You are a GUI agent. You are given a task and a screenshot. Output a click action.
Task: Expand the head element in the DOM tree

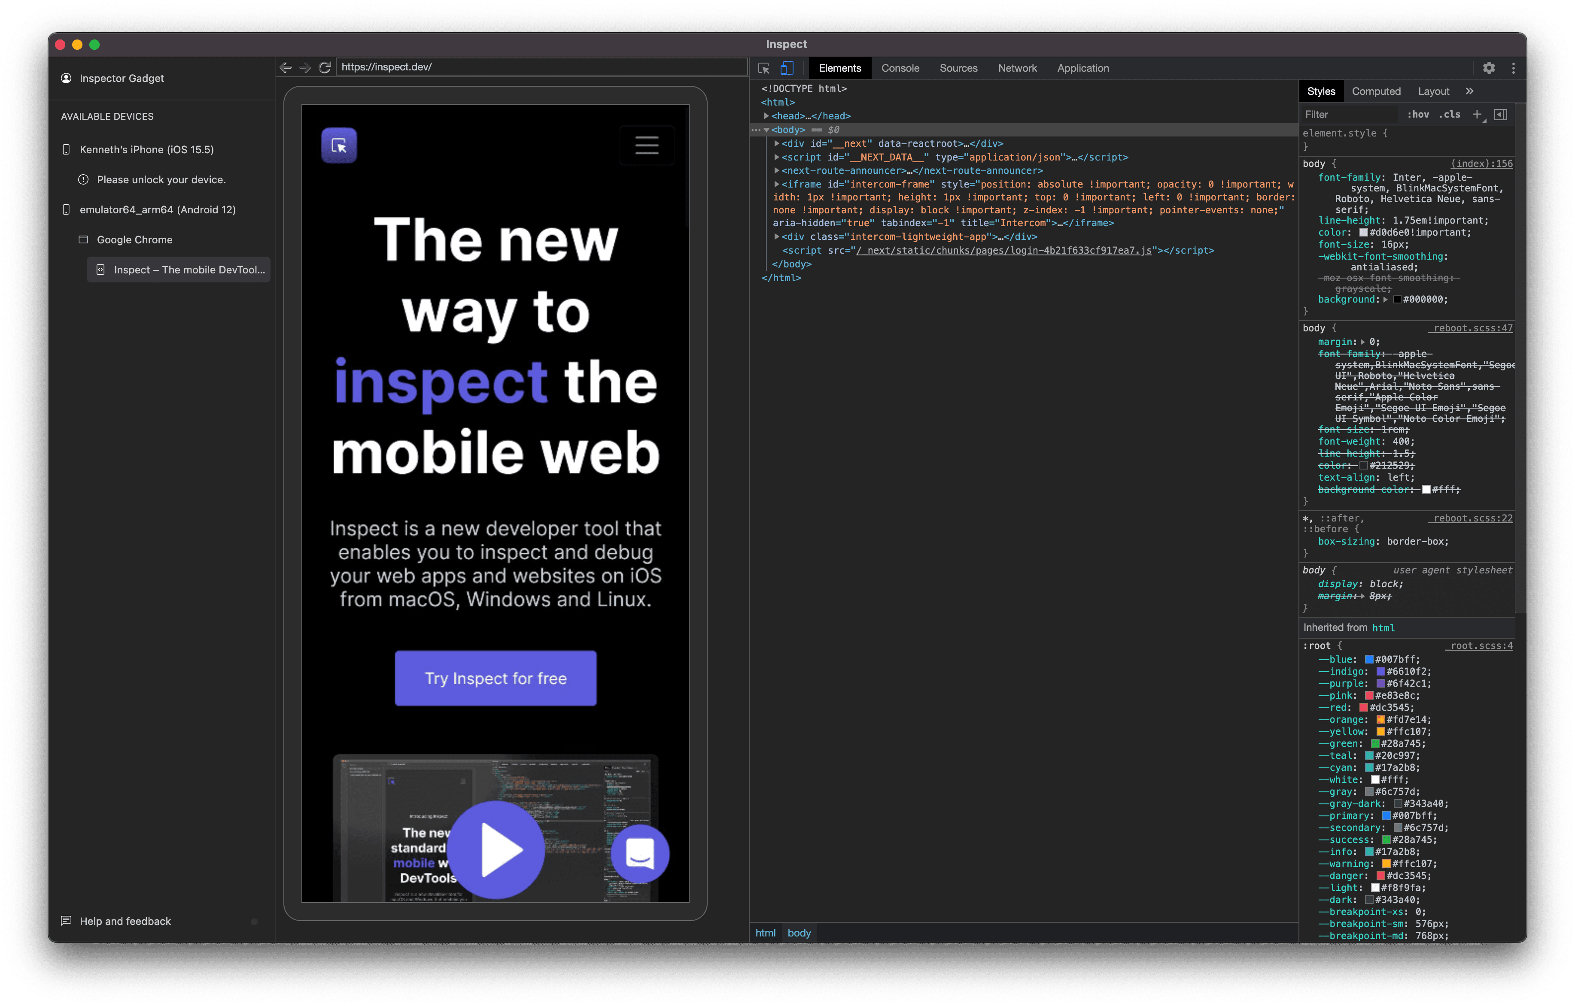766,116
